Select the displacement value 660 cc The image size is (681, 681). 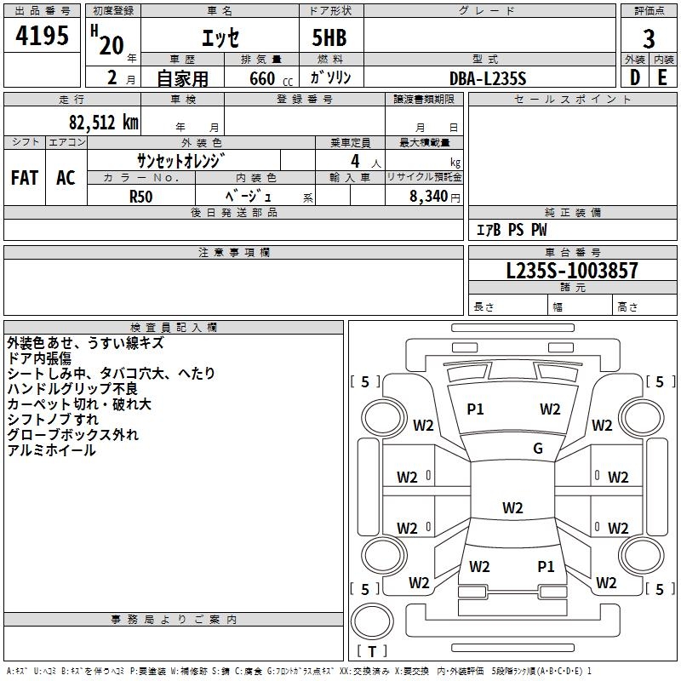click(271, 78)
